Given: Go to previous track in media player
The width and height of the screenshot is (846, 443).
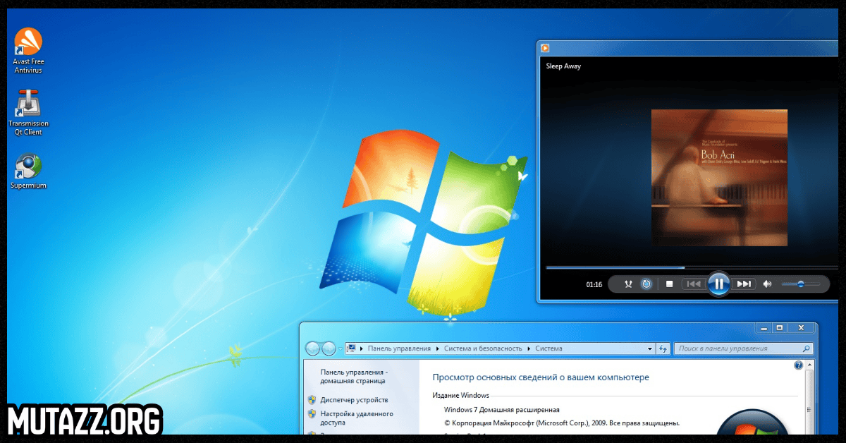Looking at the screenshot, I should click(x=694, y=284).
